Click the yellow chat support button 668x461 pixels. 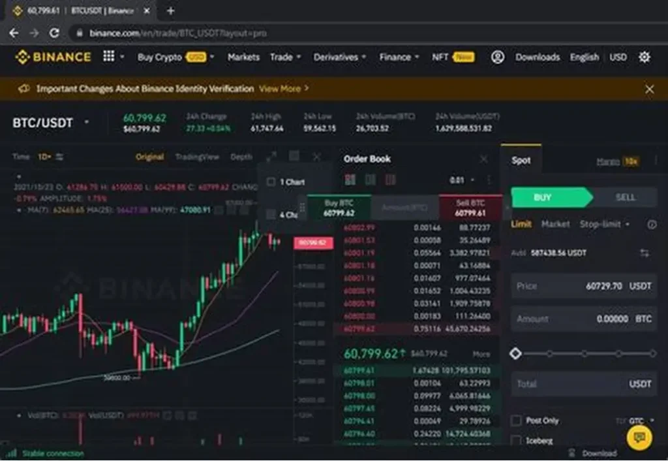(639, 437)
